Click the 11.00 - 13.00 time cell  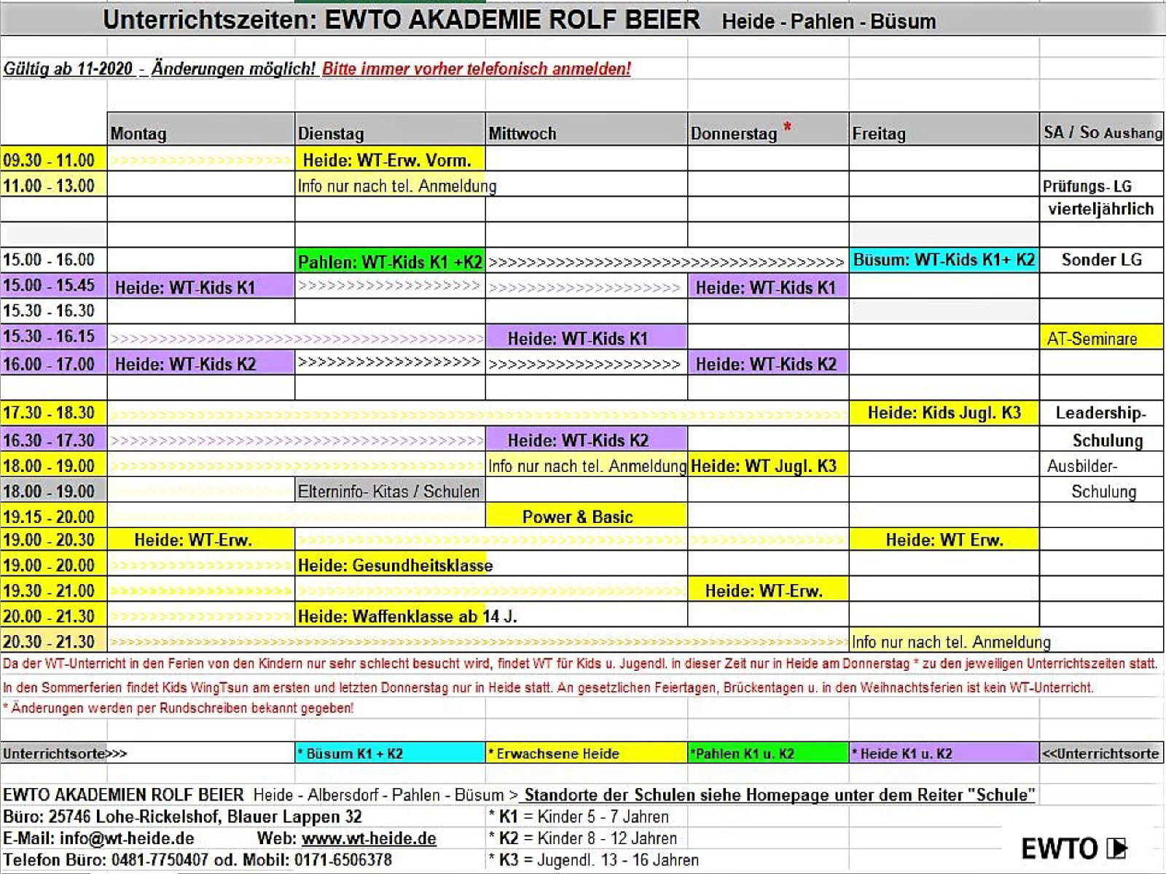pyautogui.click(x=54, y=185)
